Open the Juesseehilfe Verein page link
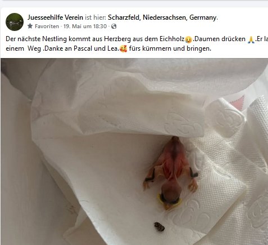Image resolution: width=268 pixels, height=245 pixels. [55, 17]
